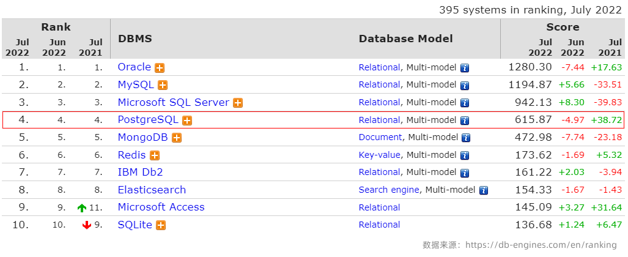Click the Key-value model link
628x257 pixels.
pos(379,155)
